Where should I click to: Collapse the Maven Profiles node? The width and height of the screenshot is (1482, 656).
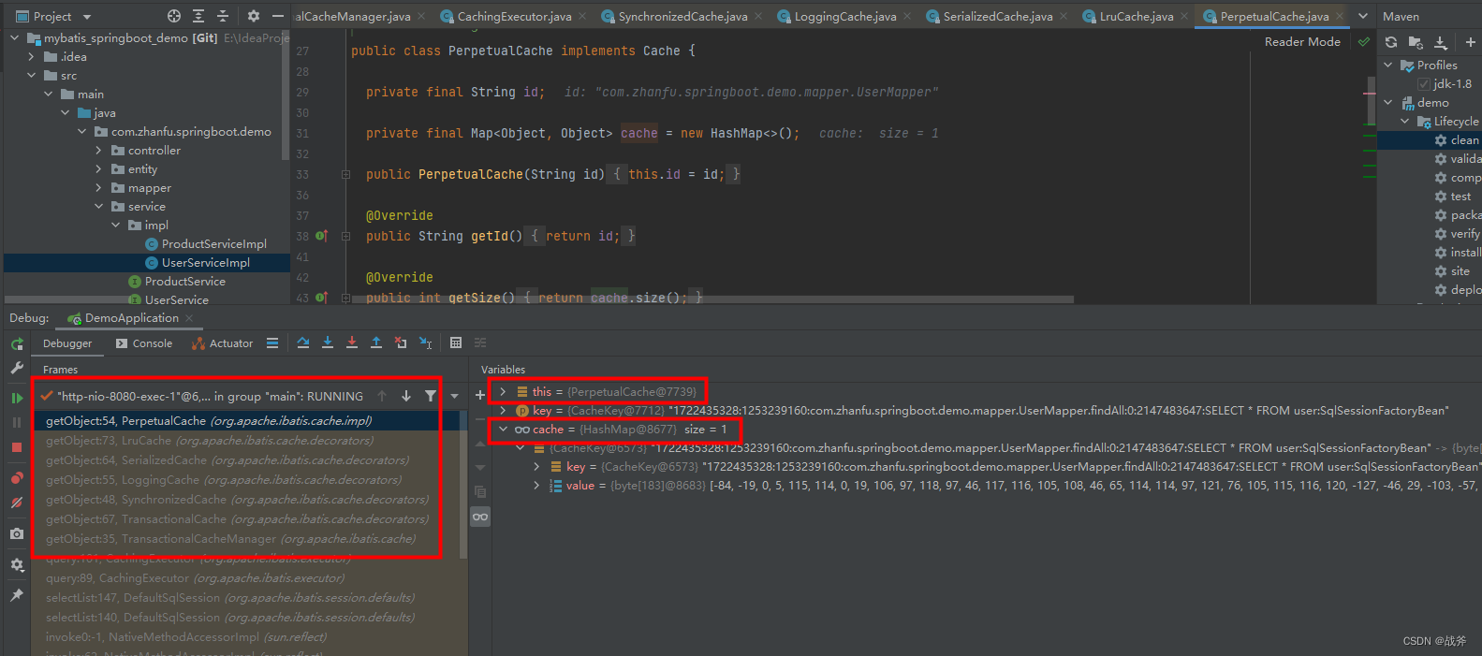tap(1387, 66)
